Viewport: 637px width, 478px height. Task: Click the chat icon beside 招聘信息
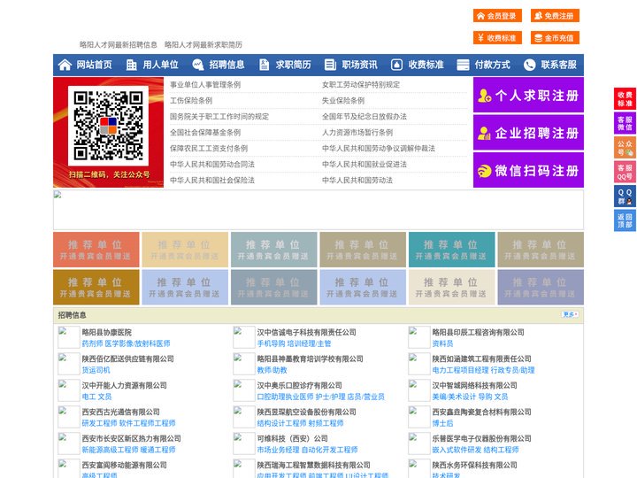point(198,65)
